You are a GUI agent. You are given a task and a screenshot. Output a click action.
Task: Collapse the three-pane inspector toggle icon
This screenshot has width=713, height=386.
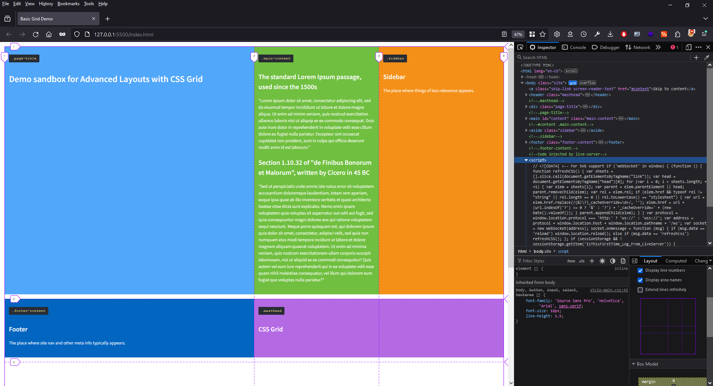point(635,261)
